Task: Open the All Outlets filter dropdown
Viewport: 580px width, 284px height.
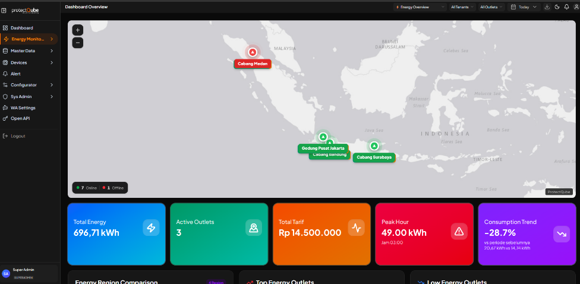Action: click(x=491, y=7)
